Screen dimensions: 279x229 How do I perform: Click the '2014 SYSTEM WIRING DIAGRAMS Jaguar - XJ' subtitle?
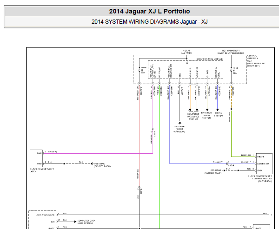tap(149, 22)
